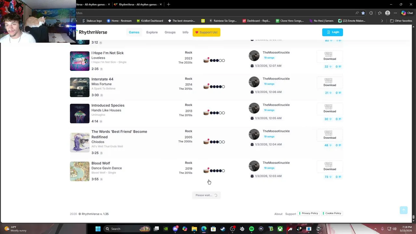Open a new browser tab with the plus icon
The width and height of the screenshot is (416, 234).
click(168, 5)
